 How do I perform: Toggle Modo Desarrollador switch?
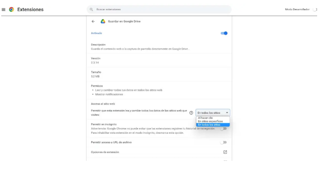[x=315, y=9]
